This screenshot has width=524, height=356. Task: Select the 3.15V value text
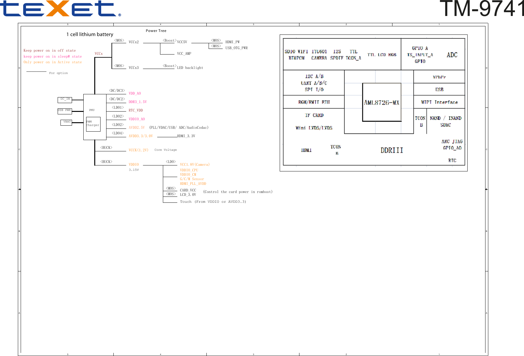(134, 170)
